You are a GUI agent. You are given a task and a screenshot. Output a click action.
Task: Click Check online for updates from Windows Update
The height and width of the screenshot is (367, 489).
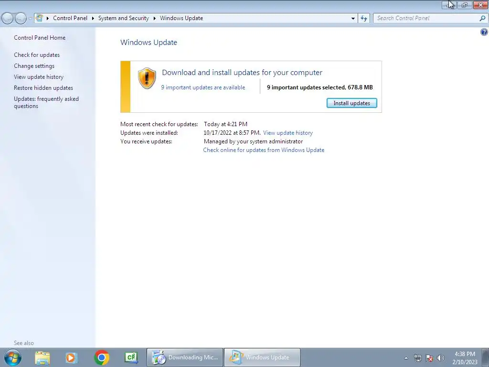click(264, 150)
